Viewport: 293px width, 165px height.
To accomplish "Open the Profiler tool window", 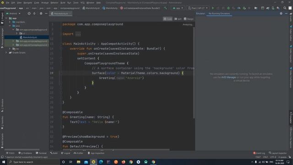I will tap(78, 153).
